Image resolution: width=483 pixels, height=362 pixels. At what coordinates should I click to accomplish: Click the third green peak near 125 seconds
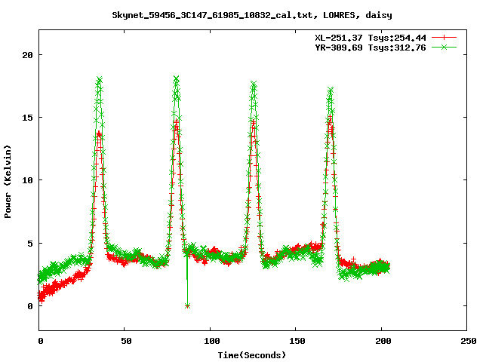pyautogui.click(x=254, y=84)
